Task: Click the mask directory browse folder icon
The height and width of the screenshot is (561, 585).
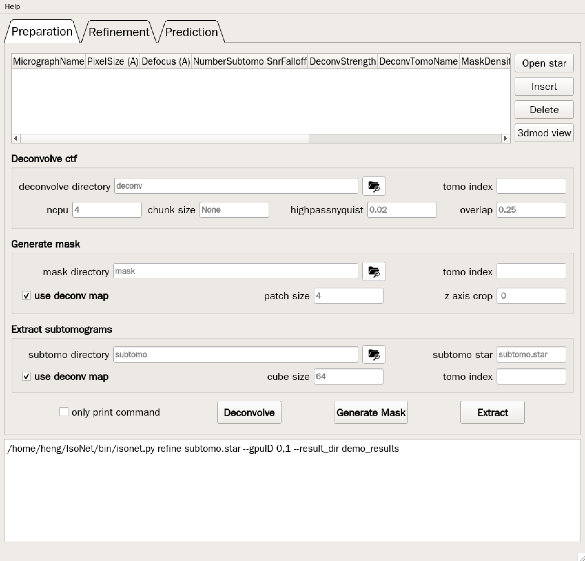Action: pyautogui.click(x=374, y=271)
